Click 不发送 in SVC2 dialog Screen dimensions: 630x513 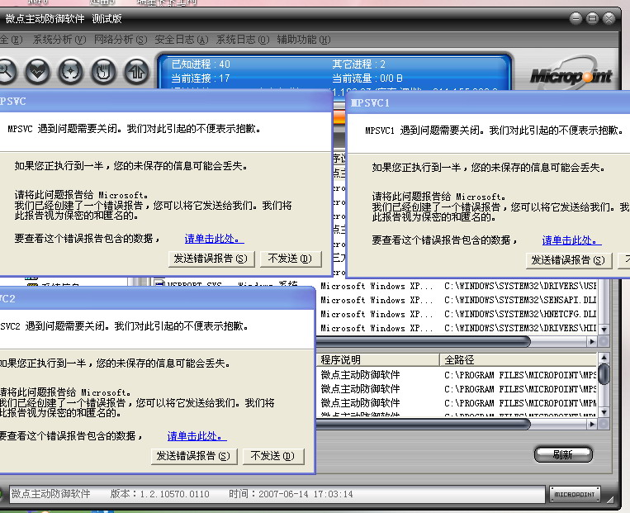click(x=273, y=456)
